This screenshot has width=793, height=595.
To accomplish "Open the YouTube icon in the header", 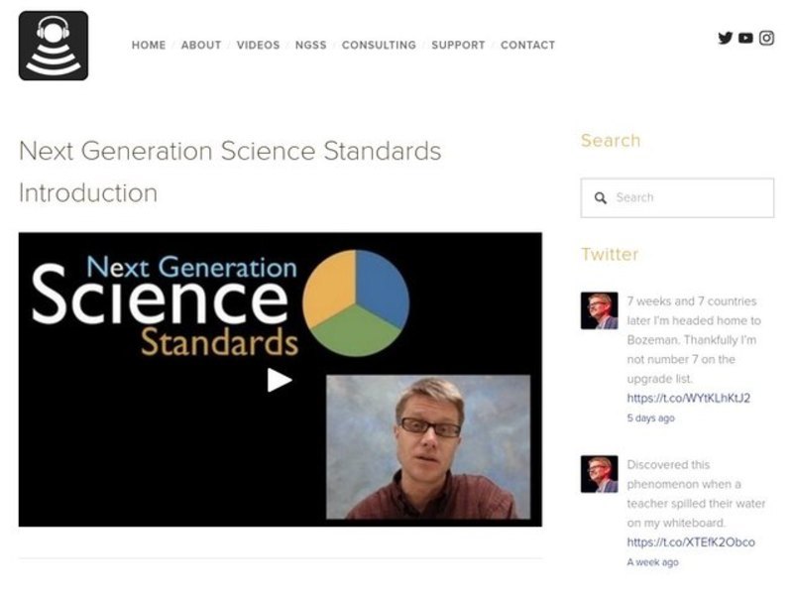I will coord(745,38).
